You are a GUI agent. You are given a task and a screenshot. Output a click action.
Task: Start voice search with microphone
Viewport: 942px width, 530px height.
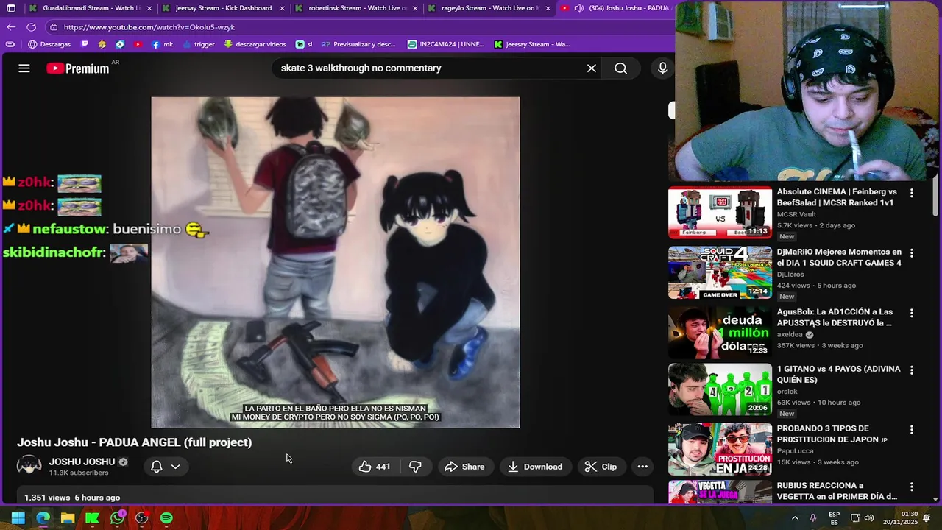(662, 68)
